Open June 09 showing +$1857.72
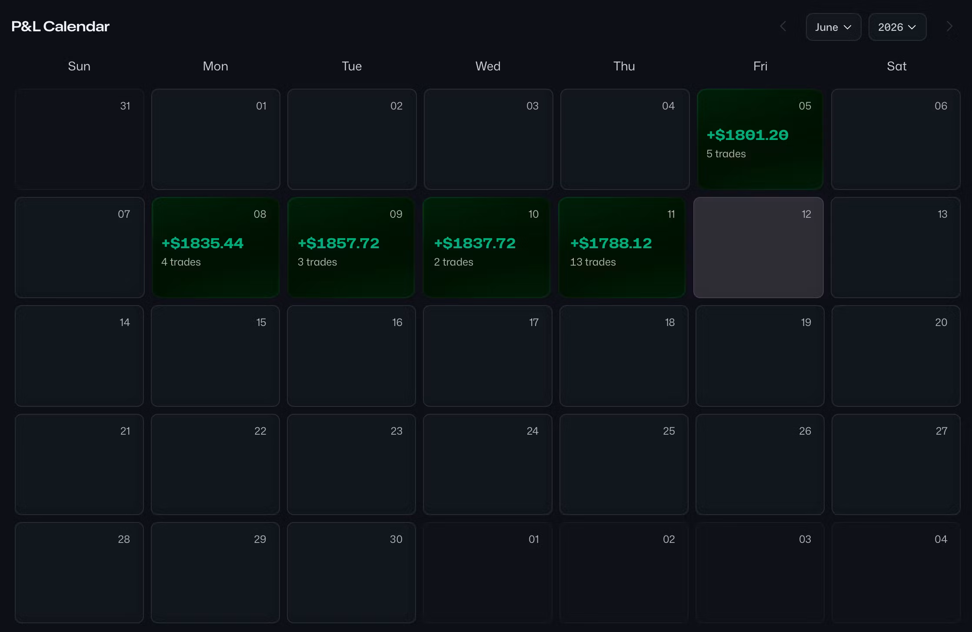Viewport: 972px width, 632px height. pyautogui.click(x=351, y=247)
